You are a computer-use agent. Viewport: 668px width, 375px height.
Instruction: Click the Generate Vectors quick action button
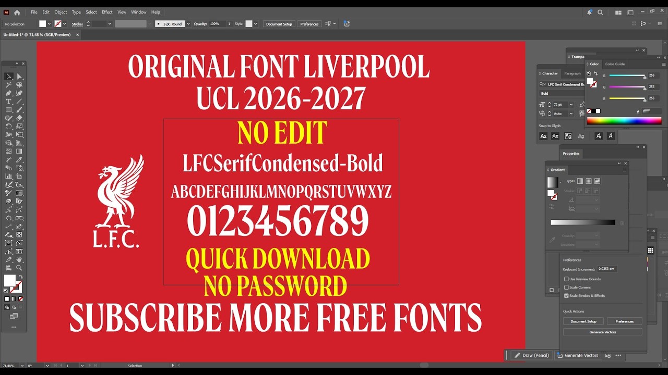point(603,332)
